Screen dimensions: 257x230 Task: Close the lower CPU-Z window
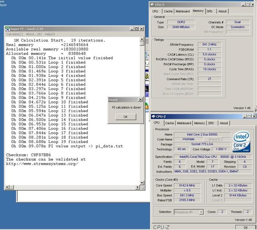point(254,116)
